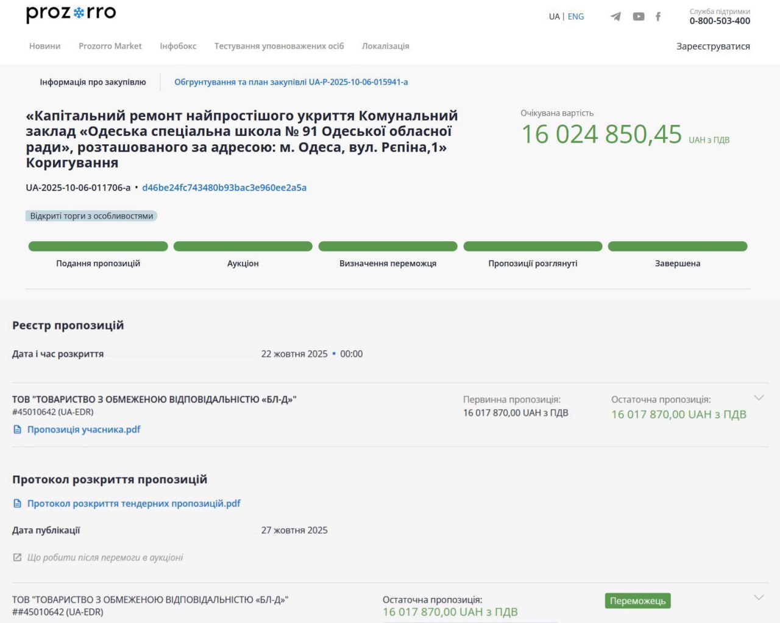The height and width of the screenshot is (623, 780).
Task: Open the Telegram channel icon
Action: point(615,16)
